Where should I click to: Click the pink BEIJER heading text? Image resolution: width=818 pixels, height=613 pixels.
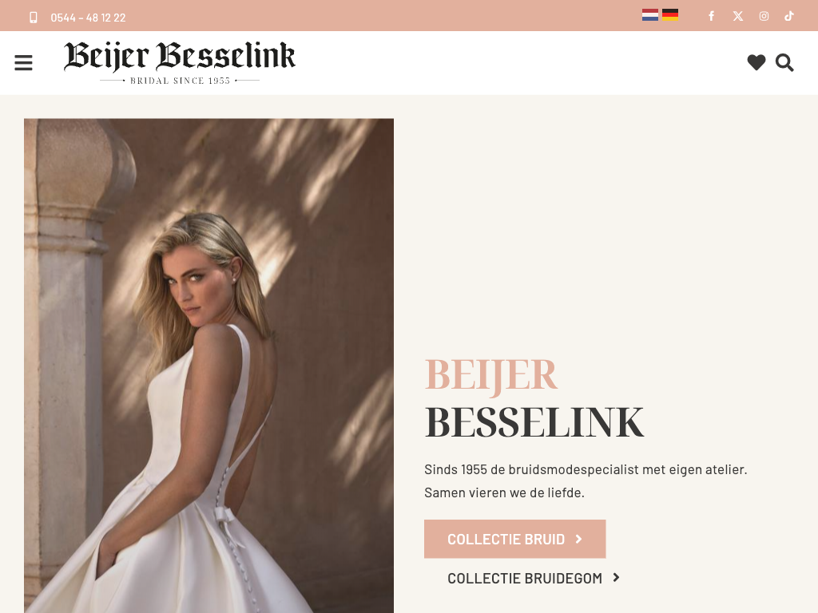[491, 375]
